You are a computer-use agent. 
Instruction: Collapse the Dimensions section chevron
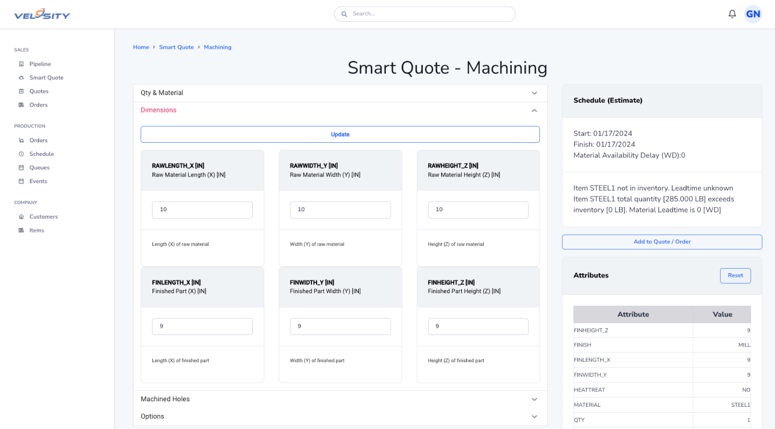click(x=534, y=110)
